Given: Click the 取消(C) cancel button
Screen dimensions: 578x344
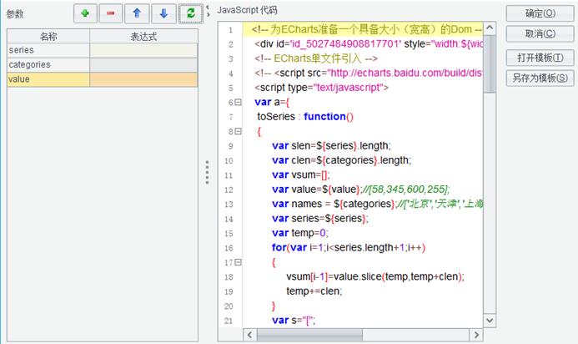Looking at the screenshot, I should coord(540,33).
